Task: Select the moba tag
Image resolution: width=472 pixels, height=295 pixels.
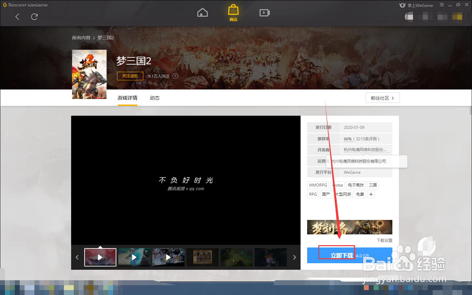Action: click(x=337, y=185)
